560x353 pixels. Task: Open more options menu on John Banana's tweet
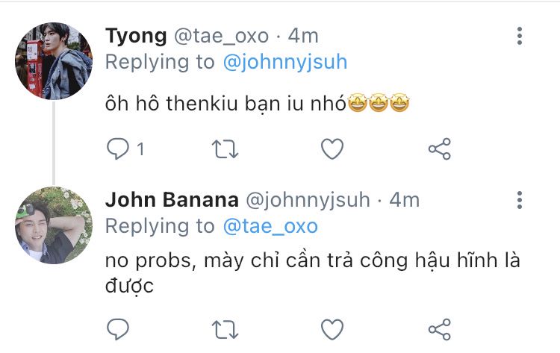coord(520,200)
